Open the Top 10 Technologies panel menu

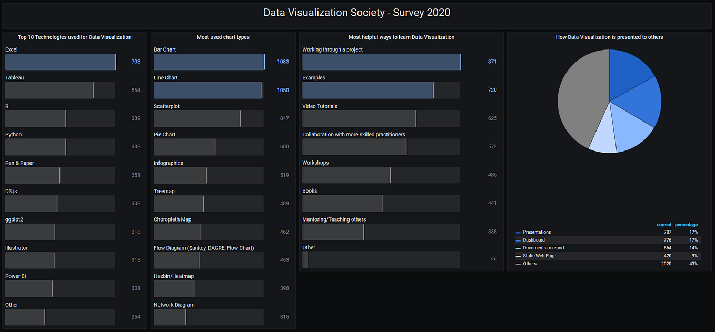pyautogui.click(x=74, y=37)
